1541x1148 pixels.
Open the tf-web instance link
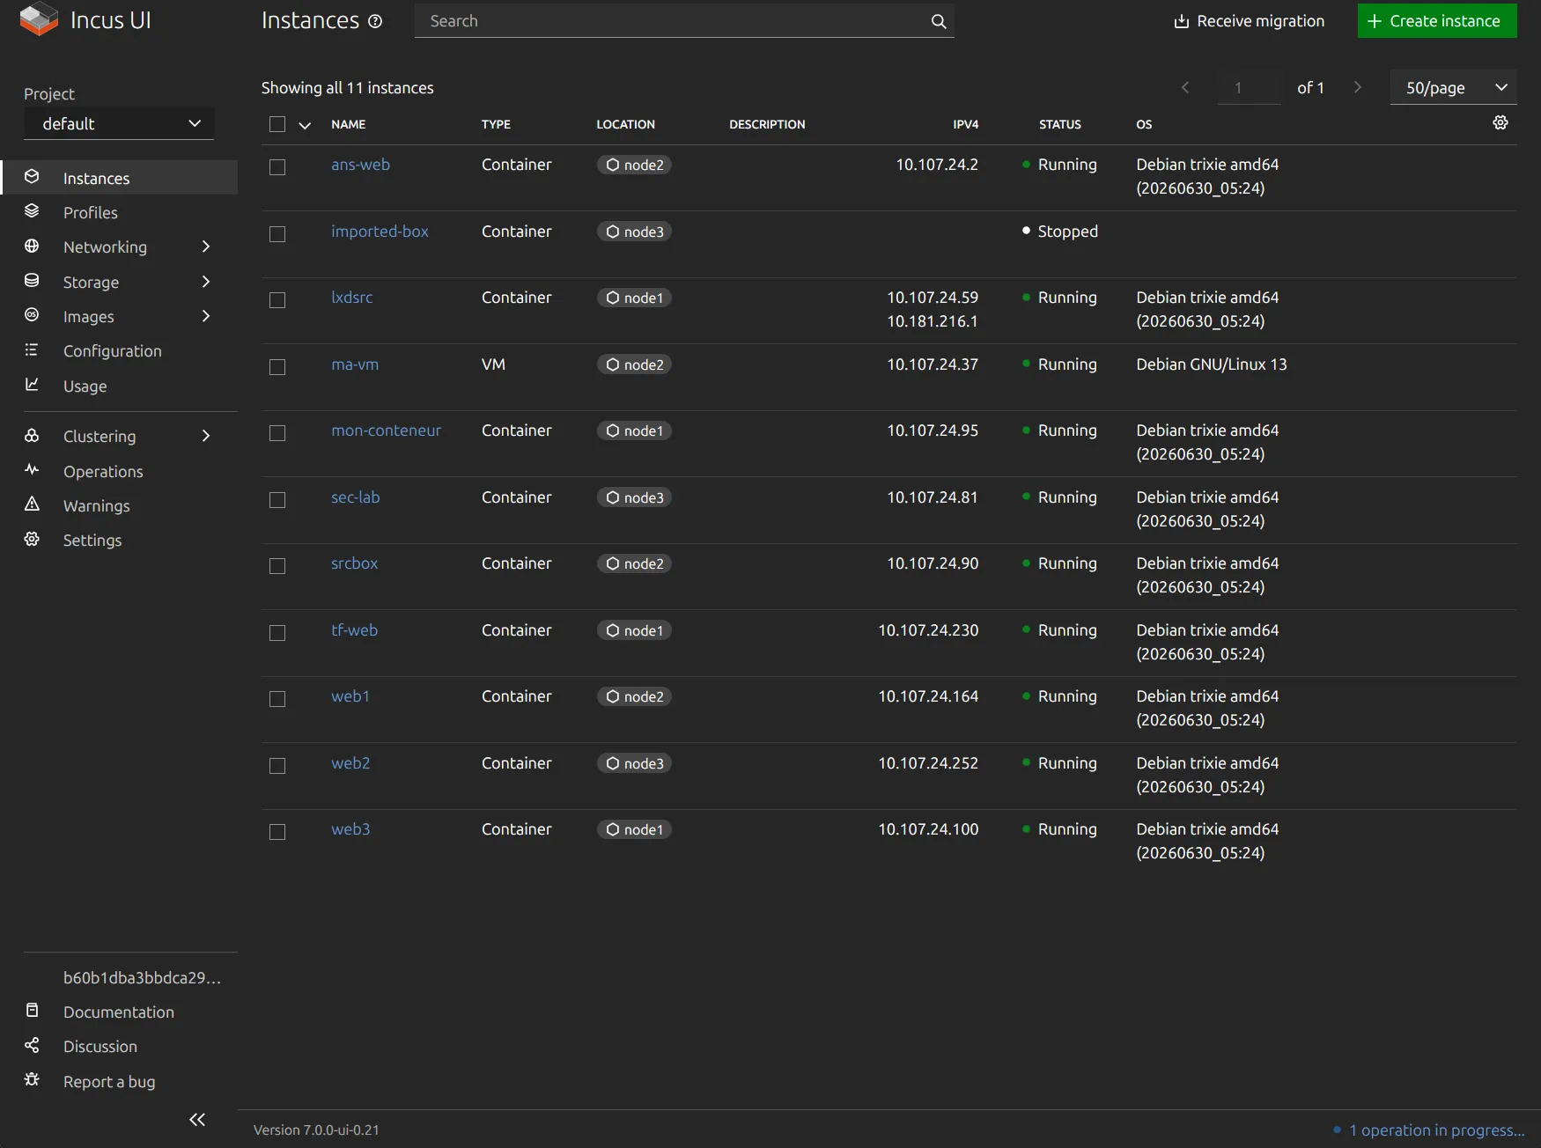(x=354, y=630)
